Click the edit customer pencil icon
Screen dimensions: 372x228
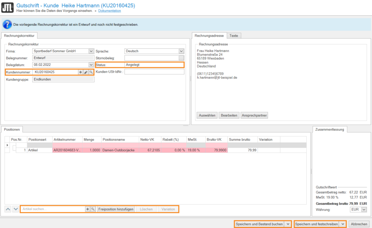[86, 72]
